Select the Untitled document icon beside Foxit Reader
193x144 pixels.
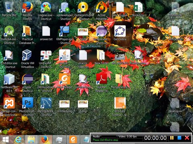pyautogui.click(x=83, y=79)
